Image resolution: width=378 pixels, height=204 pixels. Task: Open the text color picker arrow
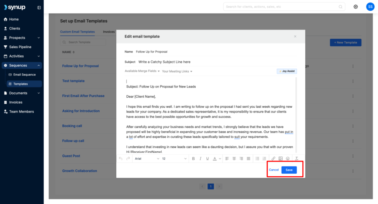[x=220, y=159]
